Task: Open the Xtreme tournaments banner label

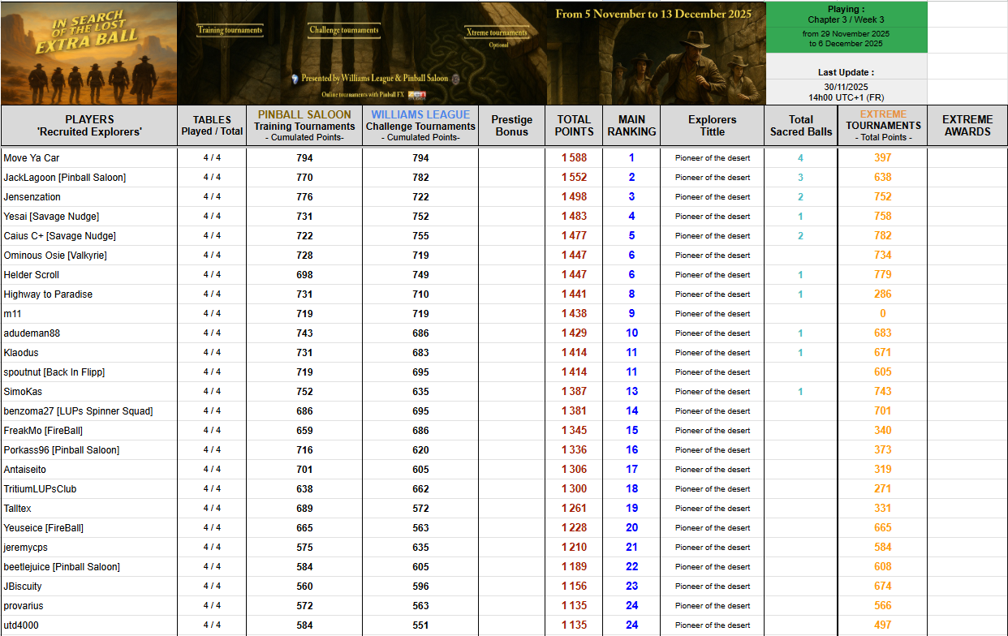Action: tap(496, 33)
